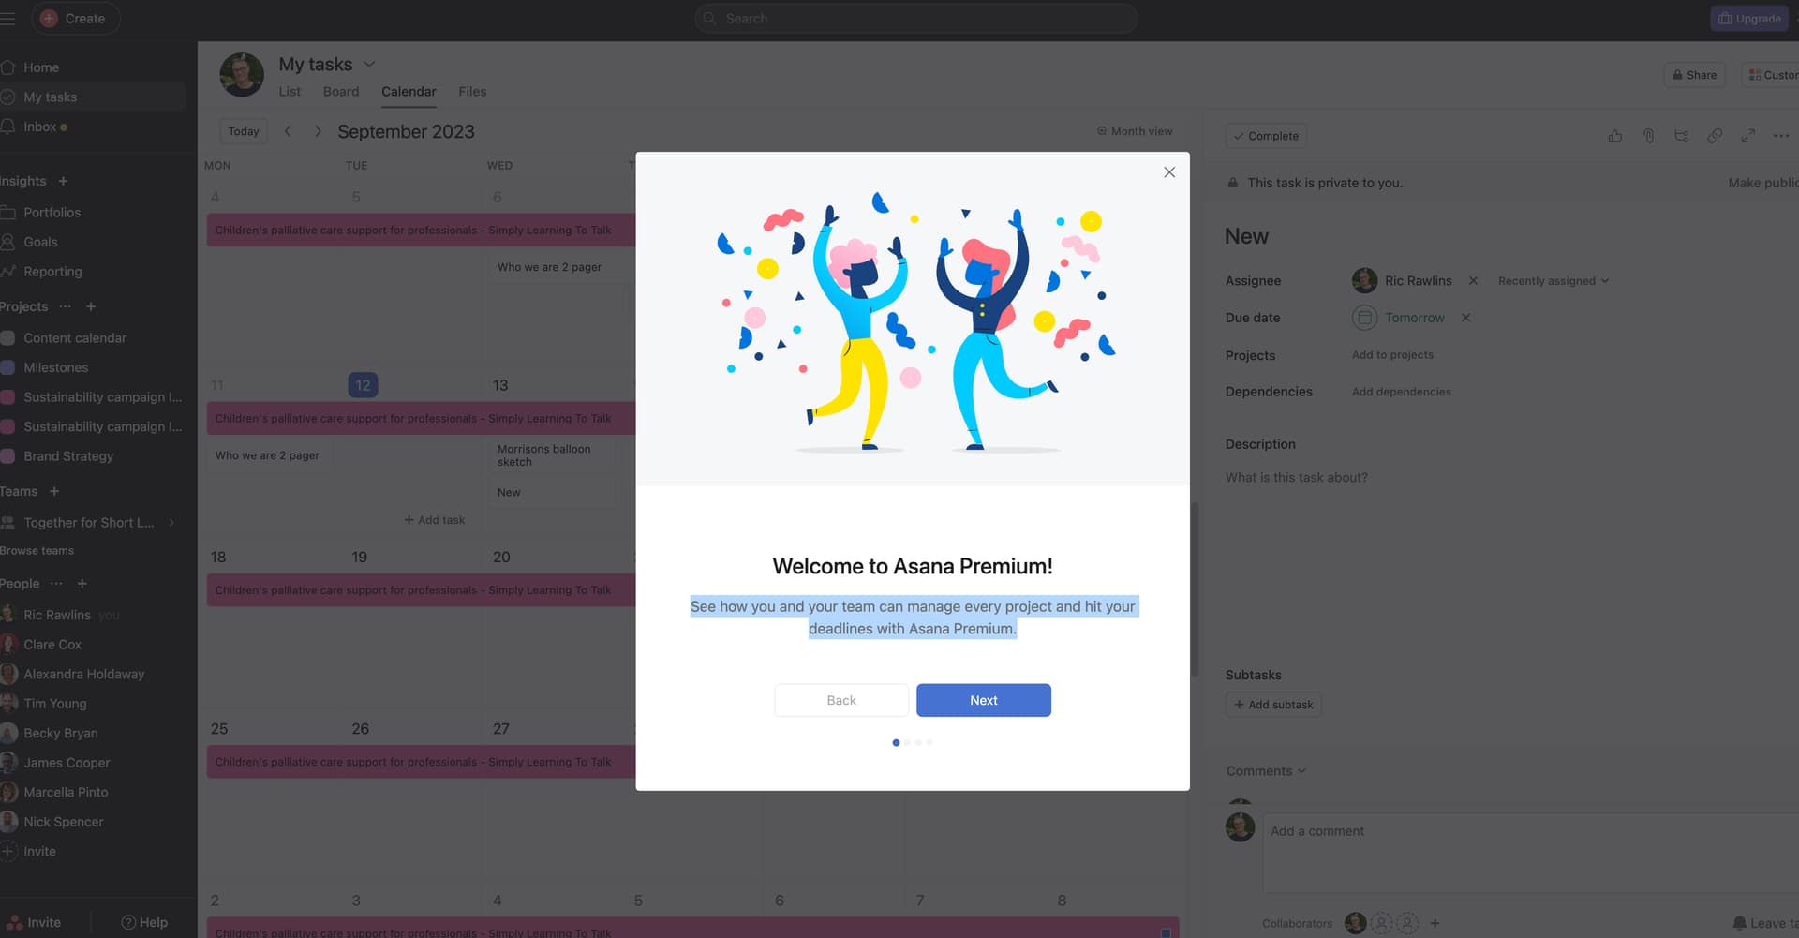Toggle the hamburger sidebar menu icon
Screen dimensions: 1799x938
point(7,19)
